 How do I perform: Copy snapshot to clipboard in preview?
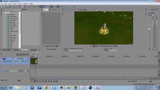coord(97,10)
